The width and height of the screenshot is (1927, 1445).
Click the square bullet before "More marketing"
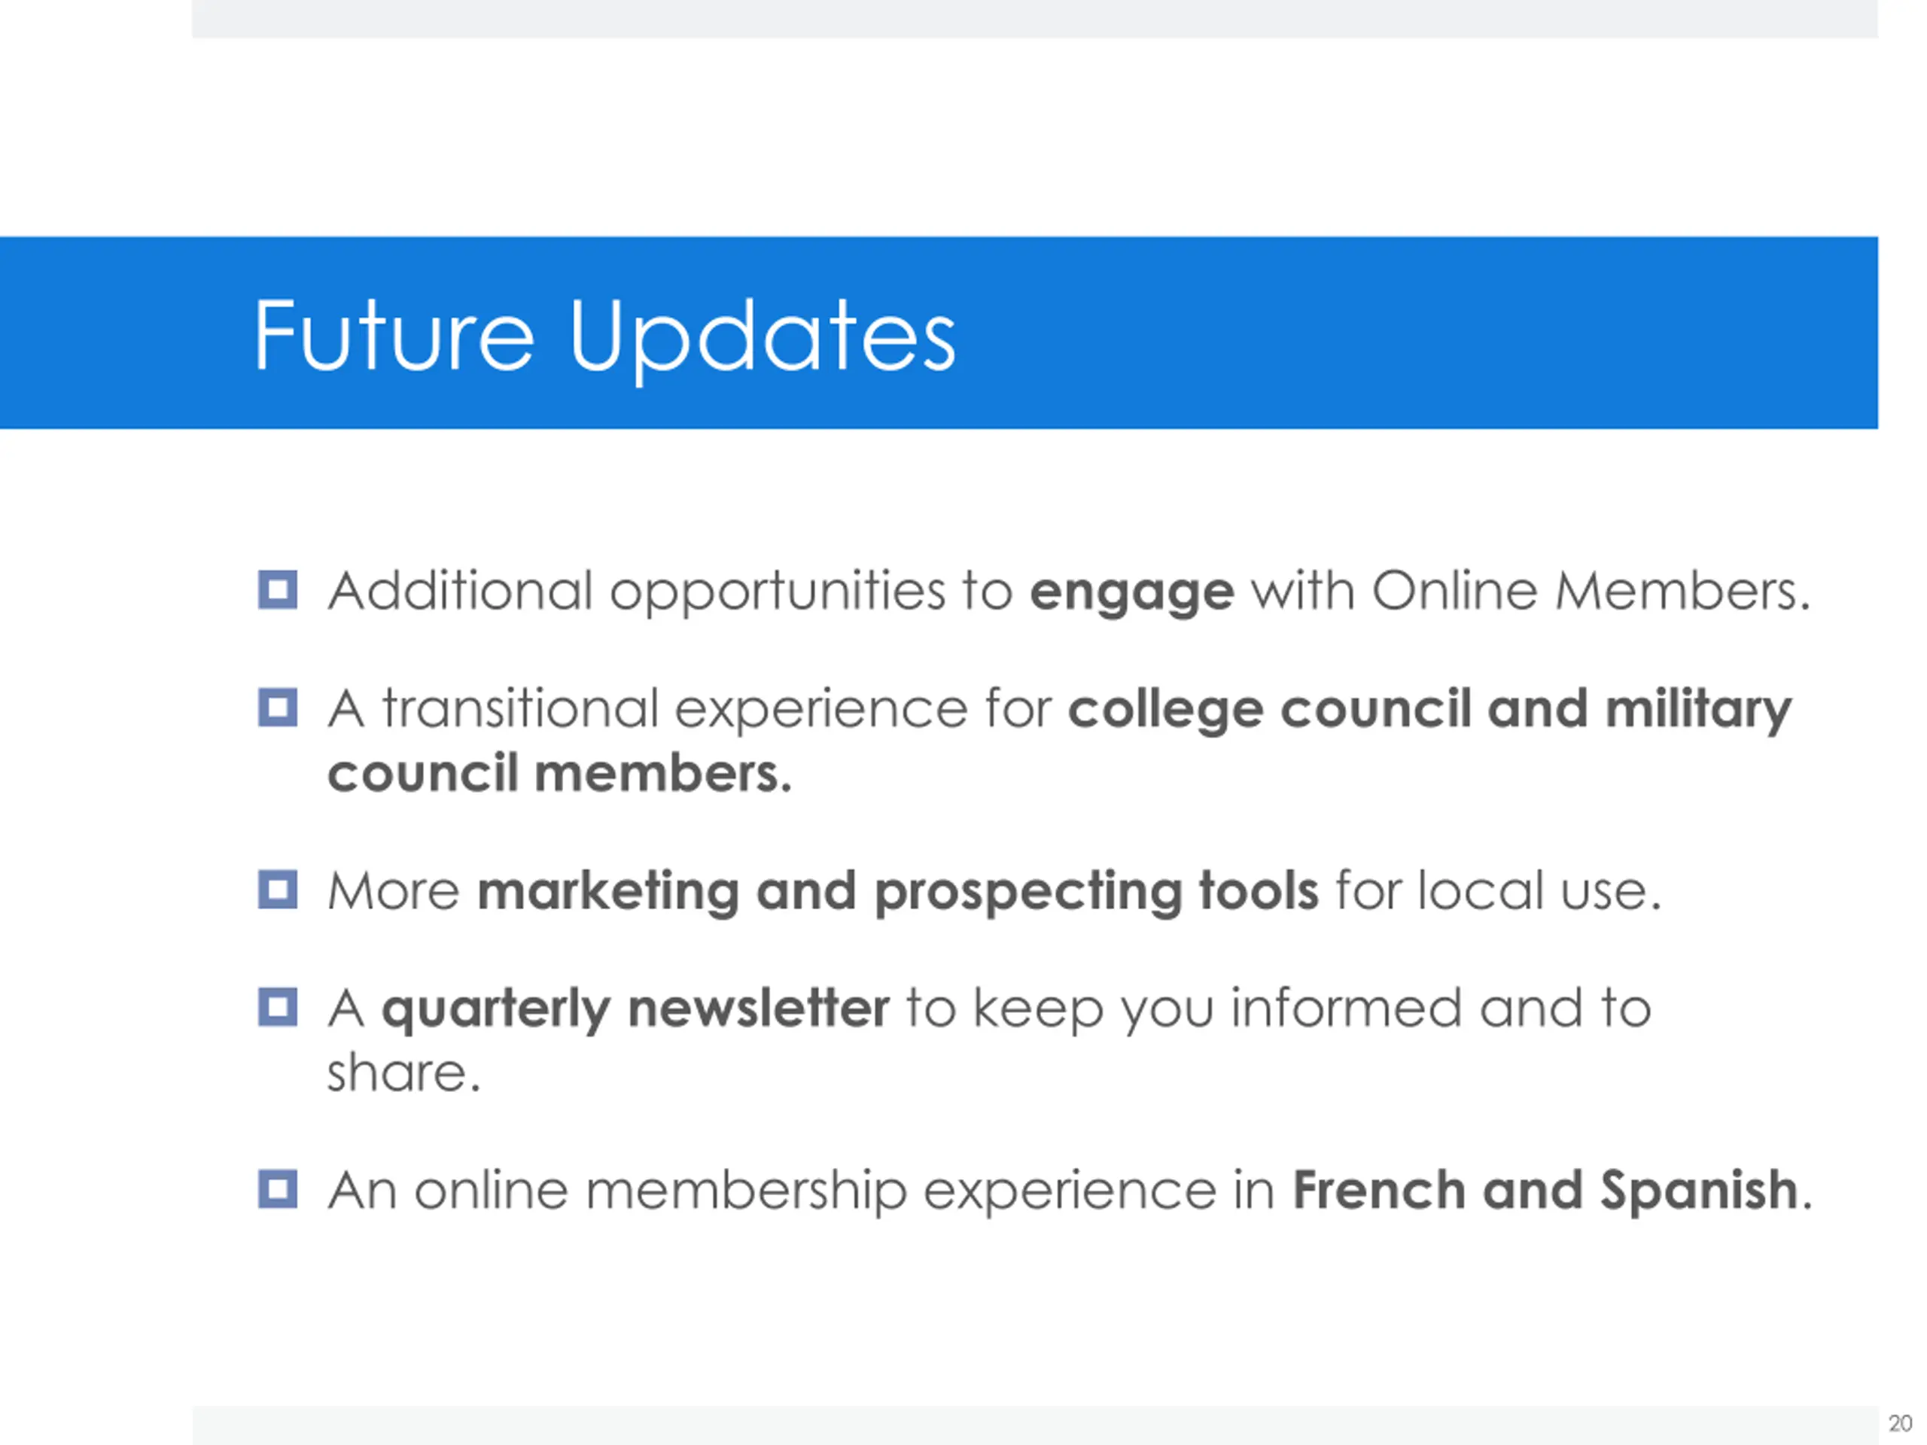click(x=278, y=890)
